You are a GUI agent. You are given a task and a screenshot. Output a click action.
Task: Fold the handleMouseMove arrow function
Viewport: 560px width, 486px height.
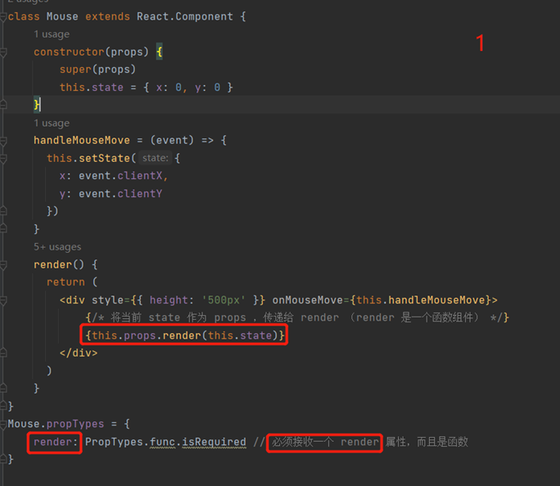click(3, 142)
